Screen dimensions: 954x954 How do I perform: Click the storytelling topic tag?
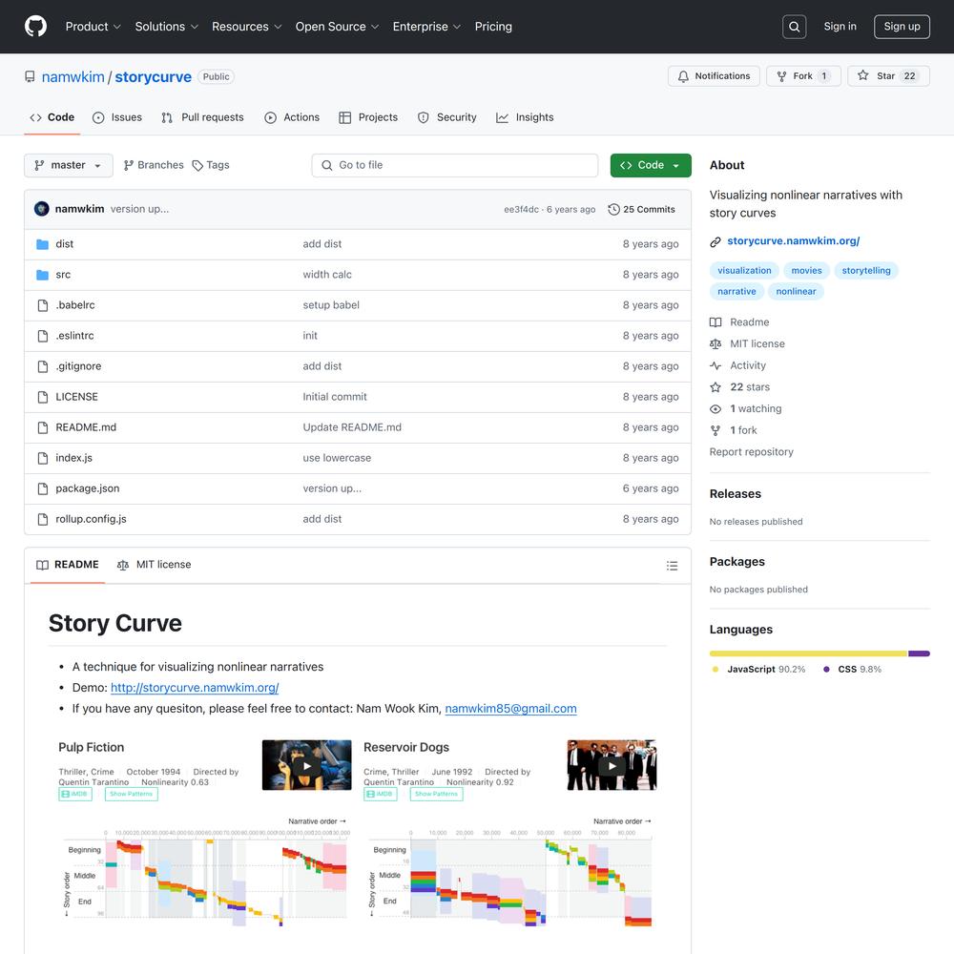[866, 271]
